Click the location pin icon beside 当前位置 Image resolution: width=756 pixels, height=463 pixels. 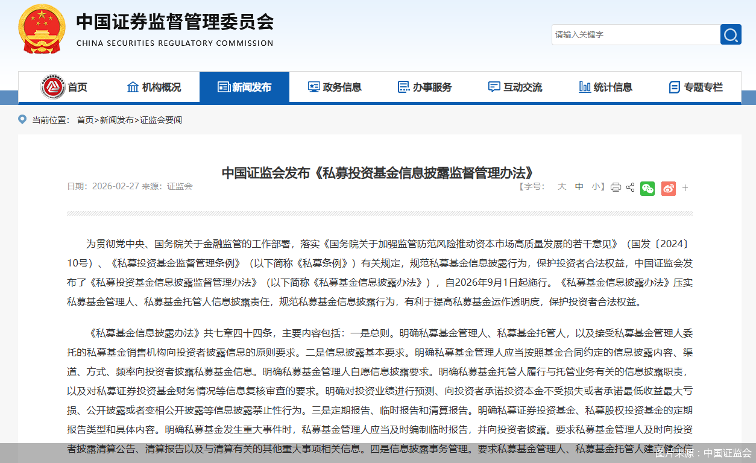point(23,119)
